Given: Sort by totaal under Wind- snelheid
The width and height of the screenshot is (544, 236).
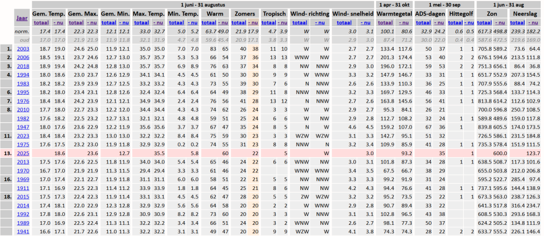Looking at the screenshot, I should tap(344, 23).
